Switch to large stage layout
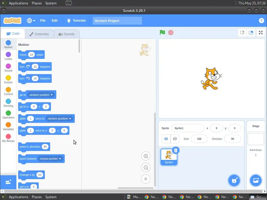This screenshot has height=200, width=267. tap(251, 33)
